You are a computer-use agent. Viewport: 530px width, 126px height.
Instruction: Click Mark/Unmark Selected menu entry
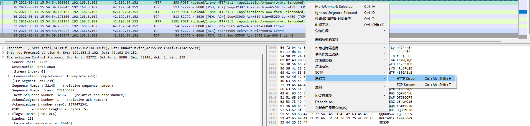pos(333,7)
